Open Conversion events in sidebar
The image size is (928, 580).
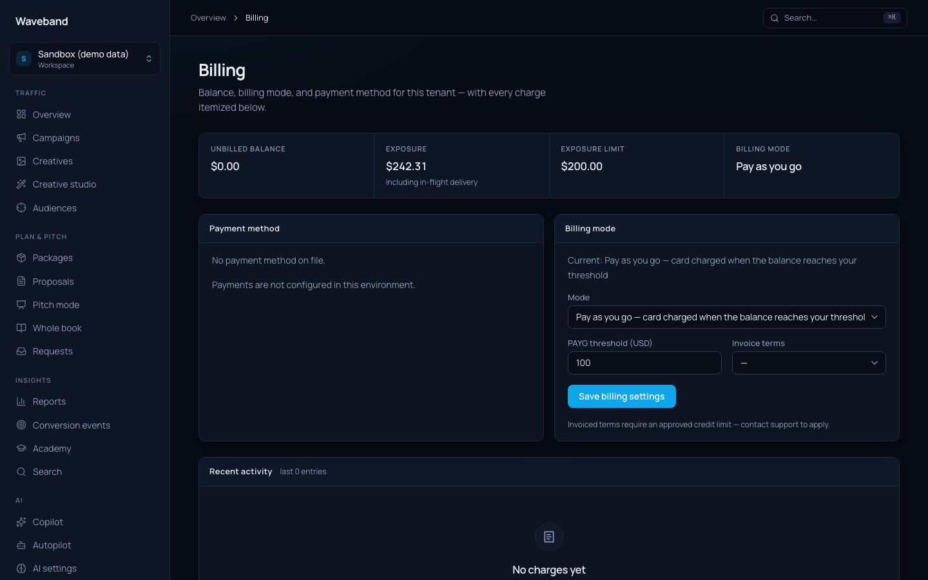[84, 425]
